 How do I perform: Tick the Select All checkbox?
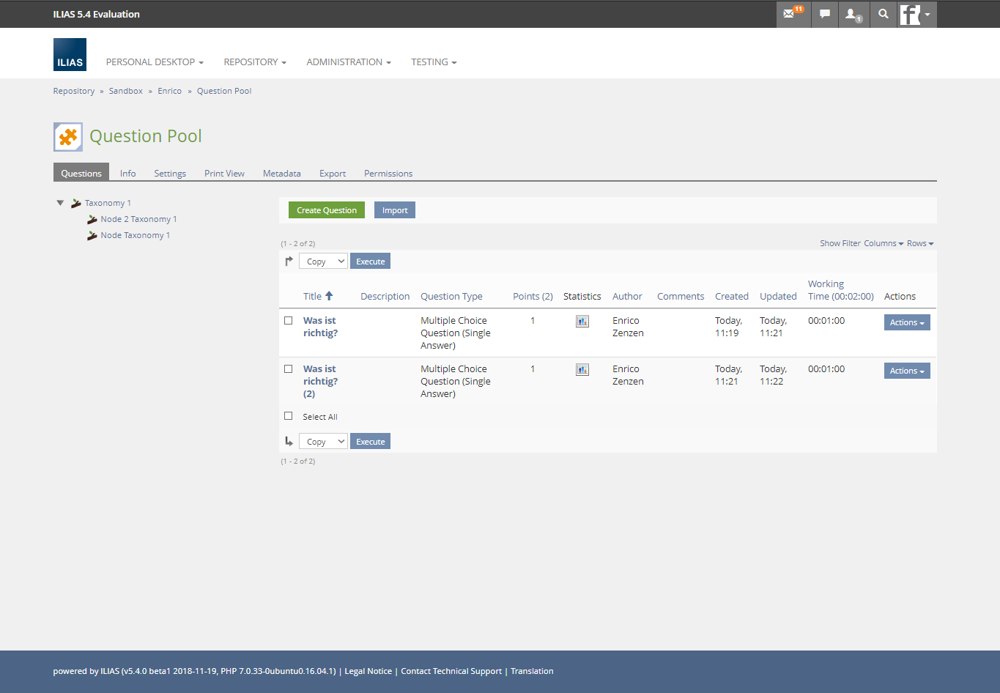coord(289,416)
